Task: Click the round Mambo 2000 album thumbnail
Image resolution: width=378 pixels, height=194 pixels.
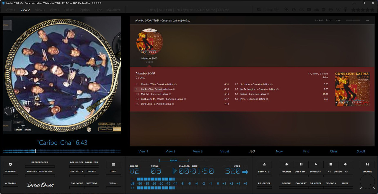Action: click(x=149, y=42)
